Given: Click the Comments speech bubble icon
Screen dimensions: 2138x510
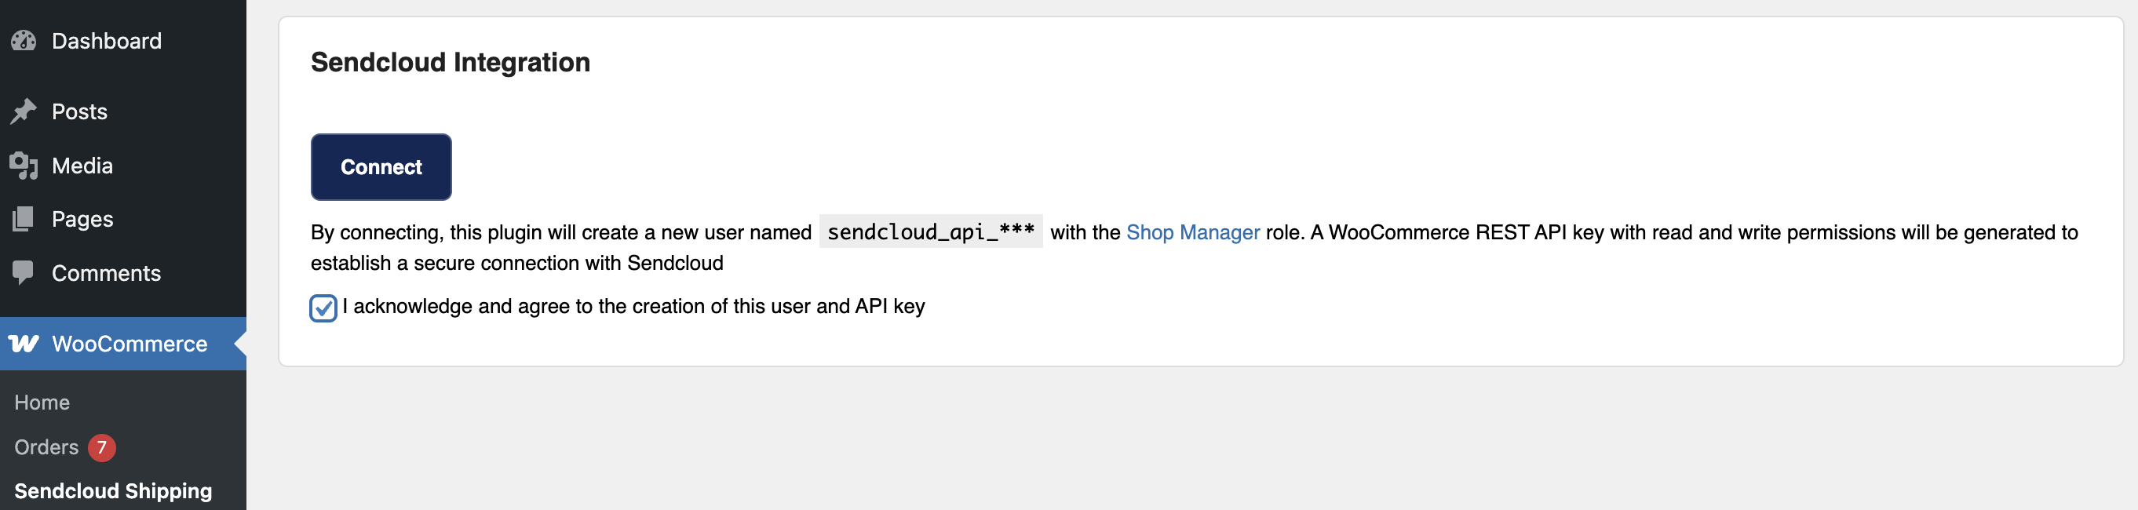Looking at the screenshot, I should tap(24, 273).
